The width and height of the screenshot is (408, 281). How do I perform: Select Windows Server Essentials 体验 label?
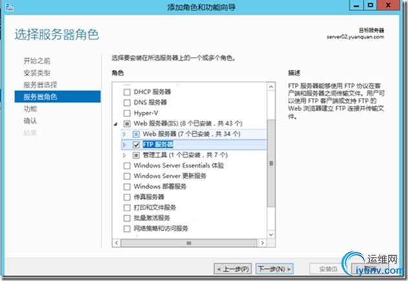[178, 165]
